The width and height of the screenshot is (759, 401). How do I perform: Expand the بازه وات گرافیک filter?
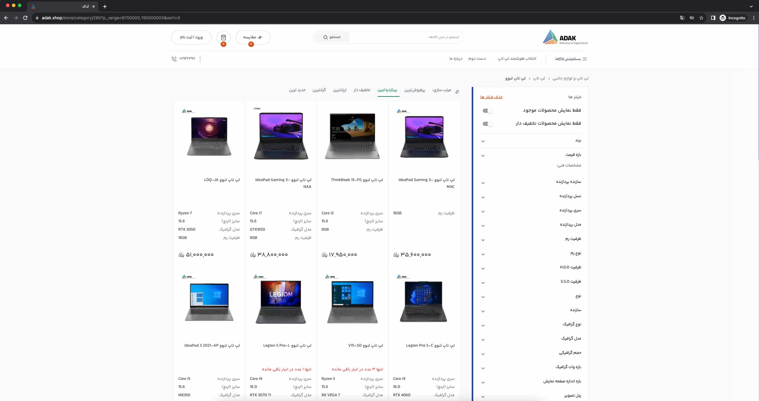531,367
